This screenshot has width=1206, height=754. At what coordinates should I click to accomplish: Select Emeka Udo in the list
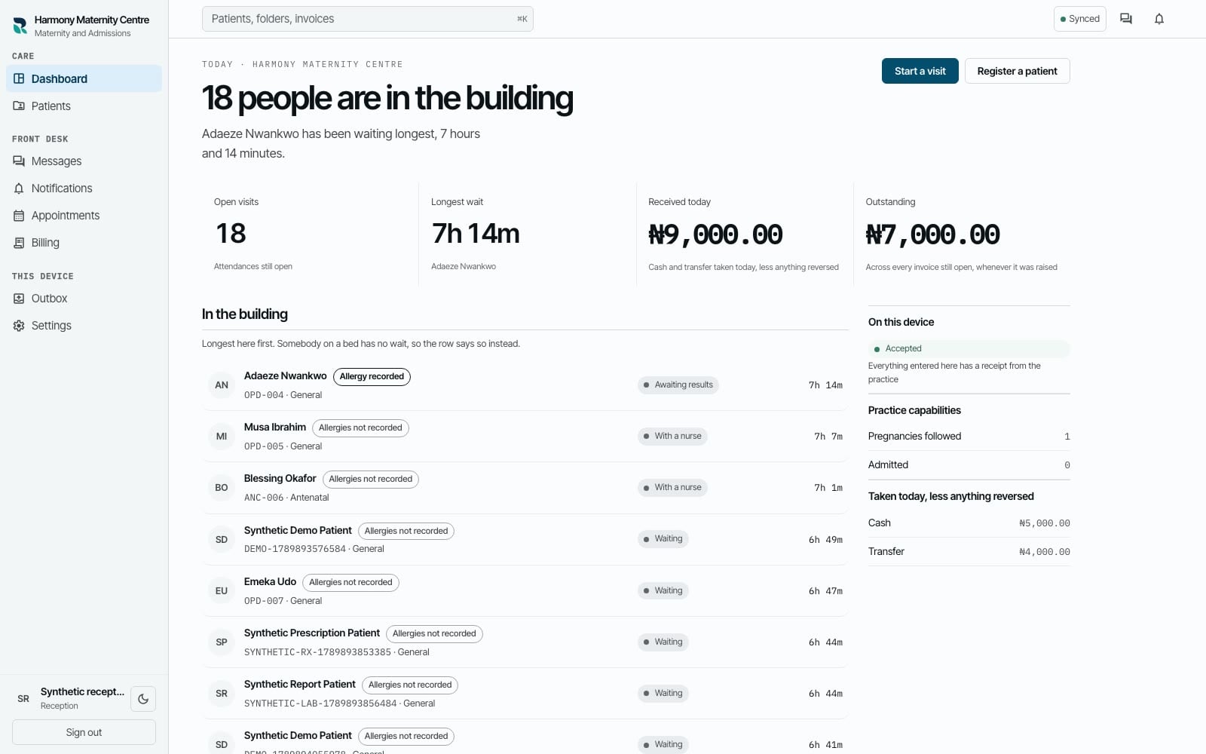point(525,590)
